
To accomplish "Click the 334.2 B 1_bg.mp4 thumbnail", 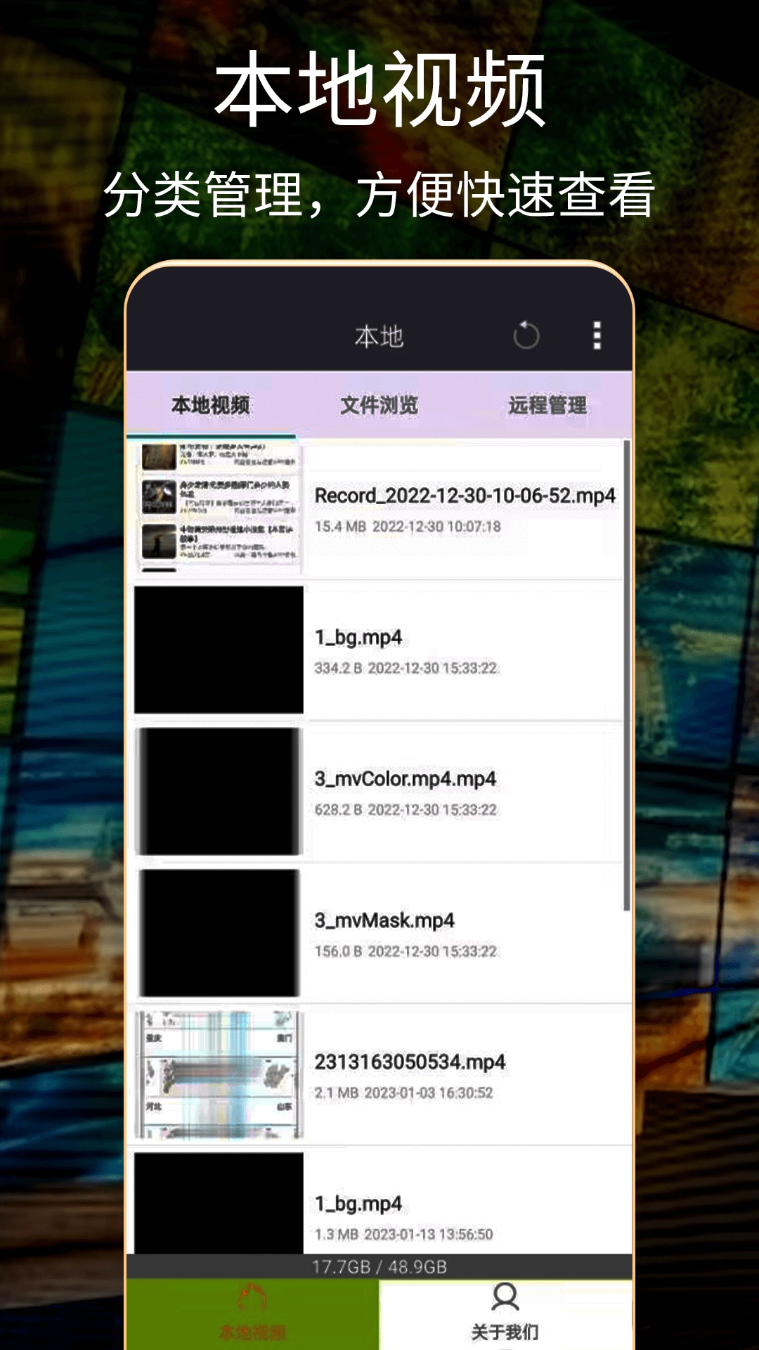I will [x=219, y=650].
